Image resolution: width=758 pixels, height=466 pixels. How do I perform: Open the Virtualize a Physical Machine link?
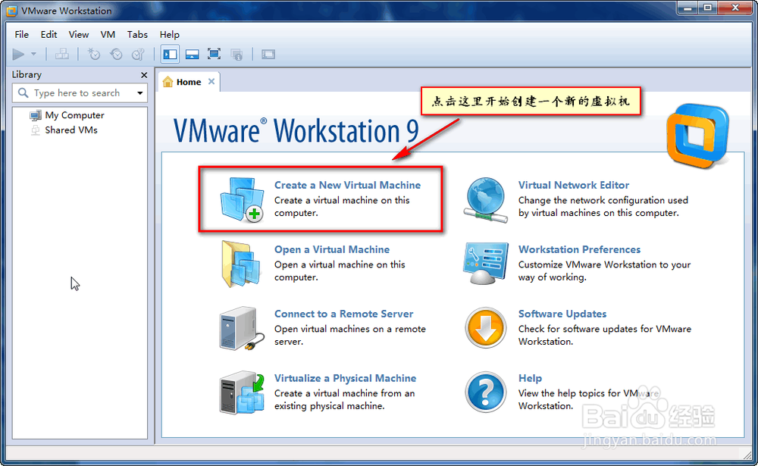click(345, 378)
